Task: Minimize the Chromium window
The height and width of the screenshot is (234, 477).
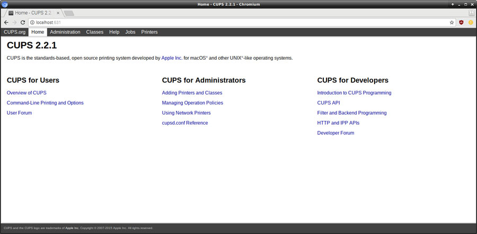Action: (x=459, y=4)
